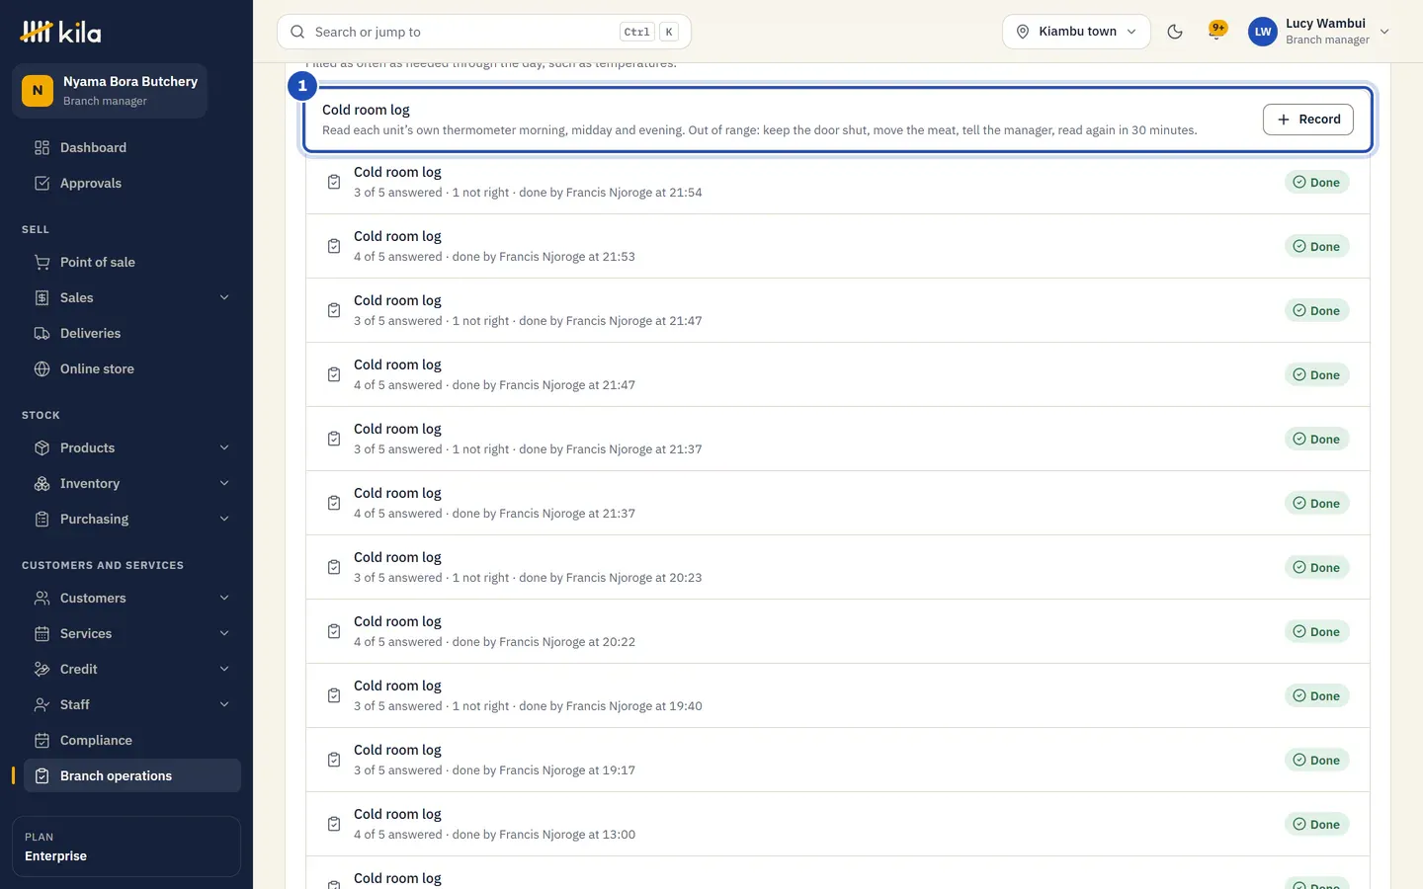Screen dimensions: 1423x889
Task: Click the Online store globe icon
Action: pyautogui.click(x=42, y=368)
